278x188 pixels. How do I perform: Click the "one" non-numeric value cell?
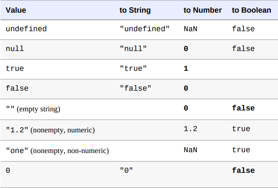[57, 150]
